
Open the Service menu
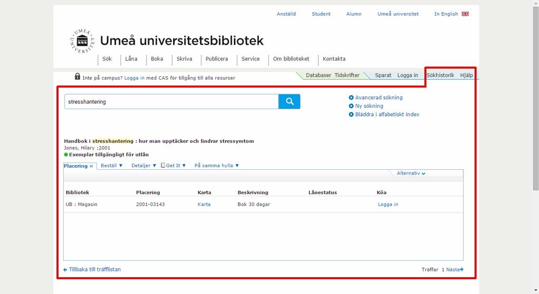(x=250, y=59)
